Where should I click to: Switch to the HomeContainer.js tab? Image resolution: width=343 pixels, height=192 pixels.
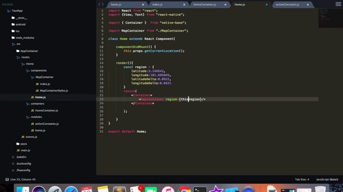click(210, 5)
